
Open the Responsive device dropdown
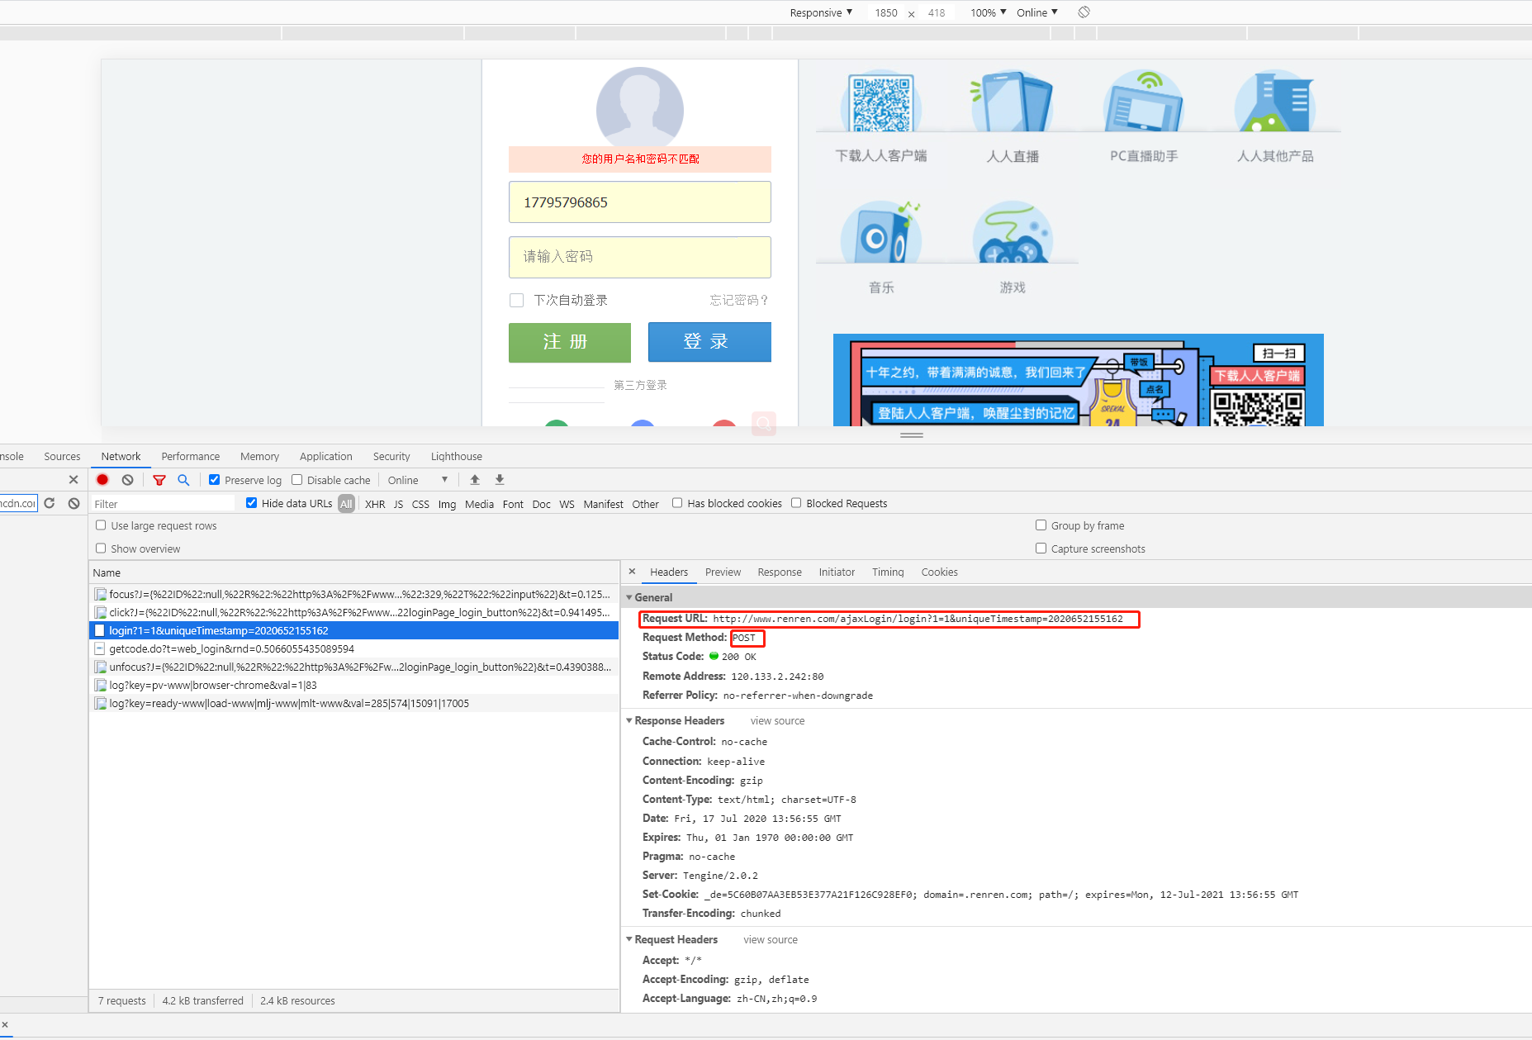tap(821, 12)
